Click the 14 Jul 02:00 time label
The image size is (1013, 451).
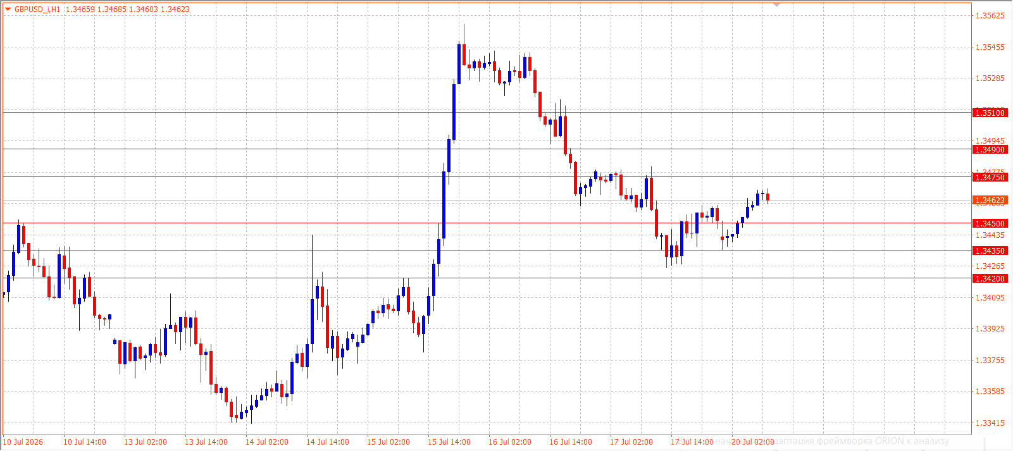(x=267, y=442)
